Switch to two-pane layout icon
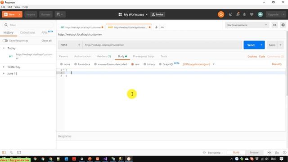The image size is (288, 162). pyautogui.click(x=269, y=153)
